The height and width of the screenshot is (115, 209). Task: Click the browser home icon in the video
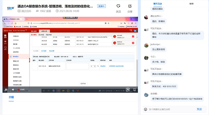pos(16,23)
